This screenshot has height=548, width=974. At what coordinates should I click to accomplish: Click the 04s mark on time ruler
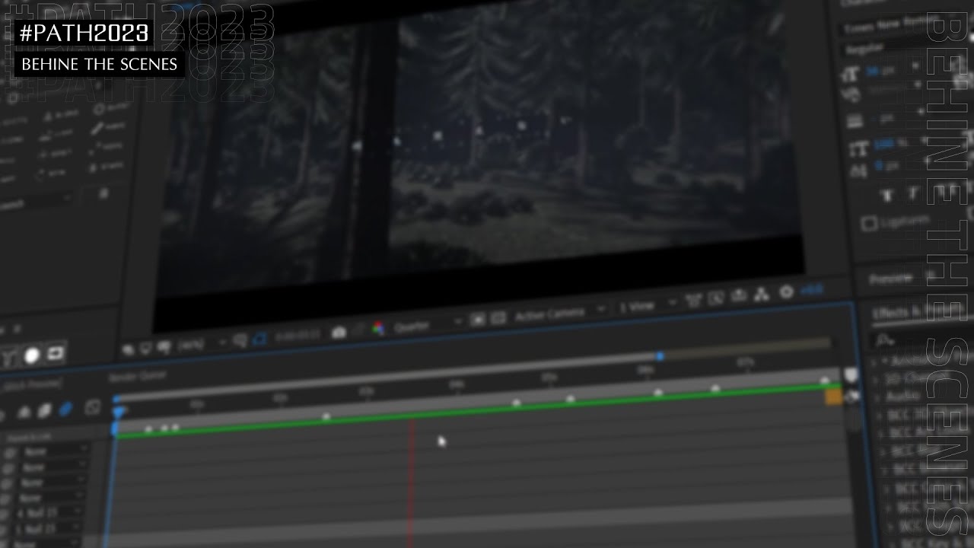[x=456, y=385]
